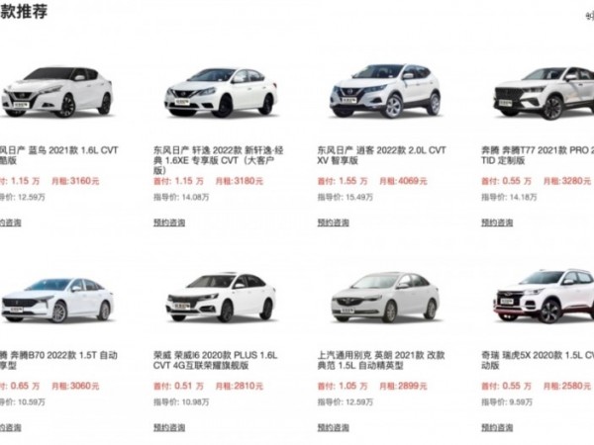Click 预约咨询 under the 瑞虎5X listing
The width and height of the screenshot is (594, 445).
[497, 427]
